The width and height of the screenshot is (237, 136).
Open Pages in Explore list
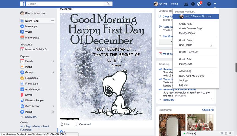click(29, 67)
